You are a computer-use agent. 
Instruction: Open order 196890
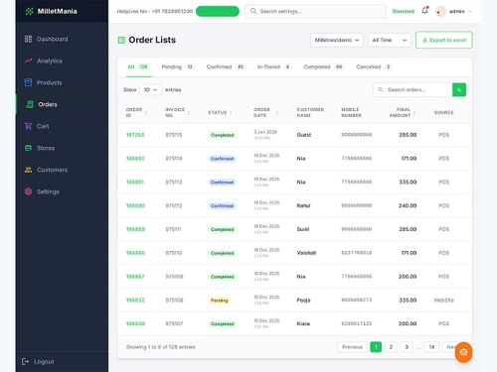(x=135, y=205)
